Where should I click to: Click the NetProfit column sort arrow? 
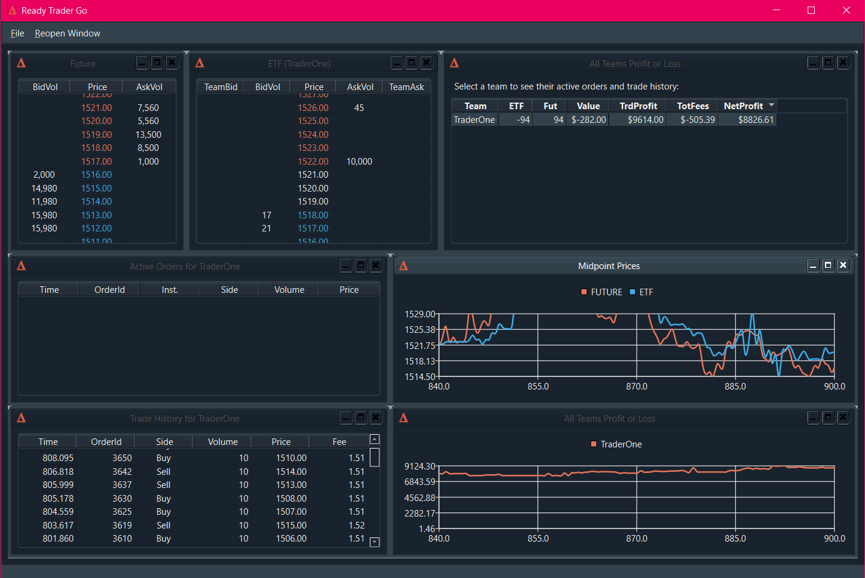click(x=772, y=105)
